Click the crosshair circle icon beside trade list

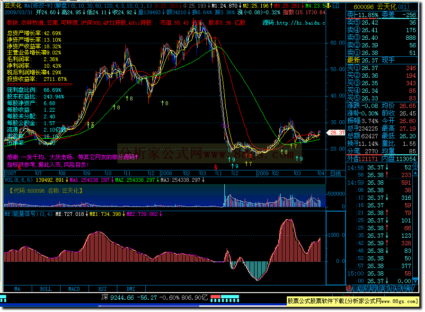(415, 166)
